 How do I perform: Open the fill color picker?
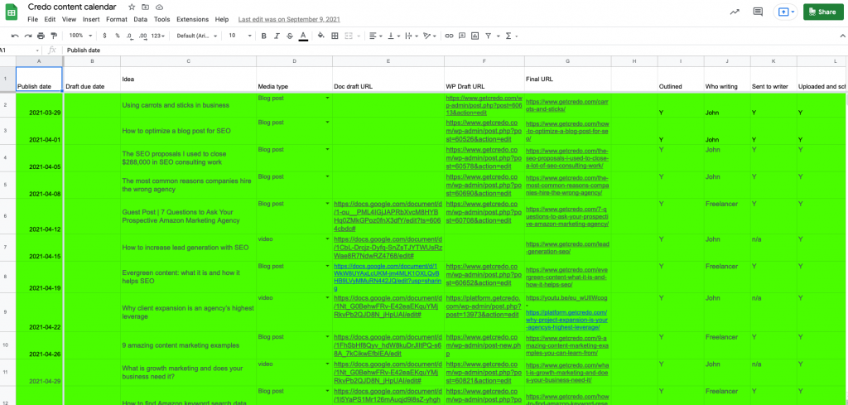click(x=320, y=36)
